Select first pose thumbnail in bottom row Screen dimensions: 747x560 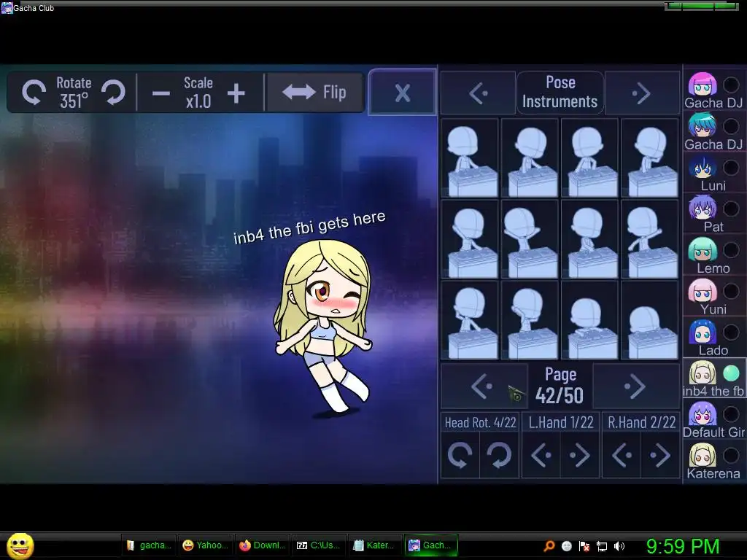tap(470, 320)
